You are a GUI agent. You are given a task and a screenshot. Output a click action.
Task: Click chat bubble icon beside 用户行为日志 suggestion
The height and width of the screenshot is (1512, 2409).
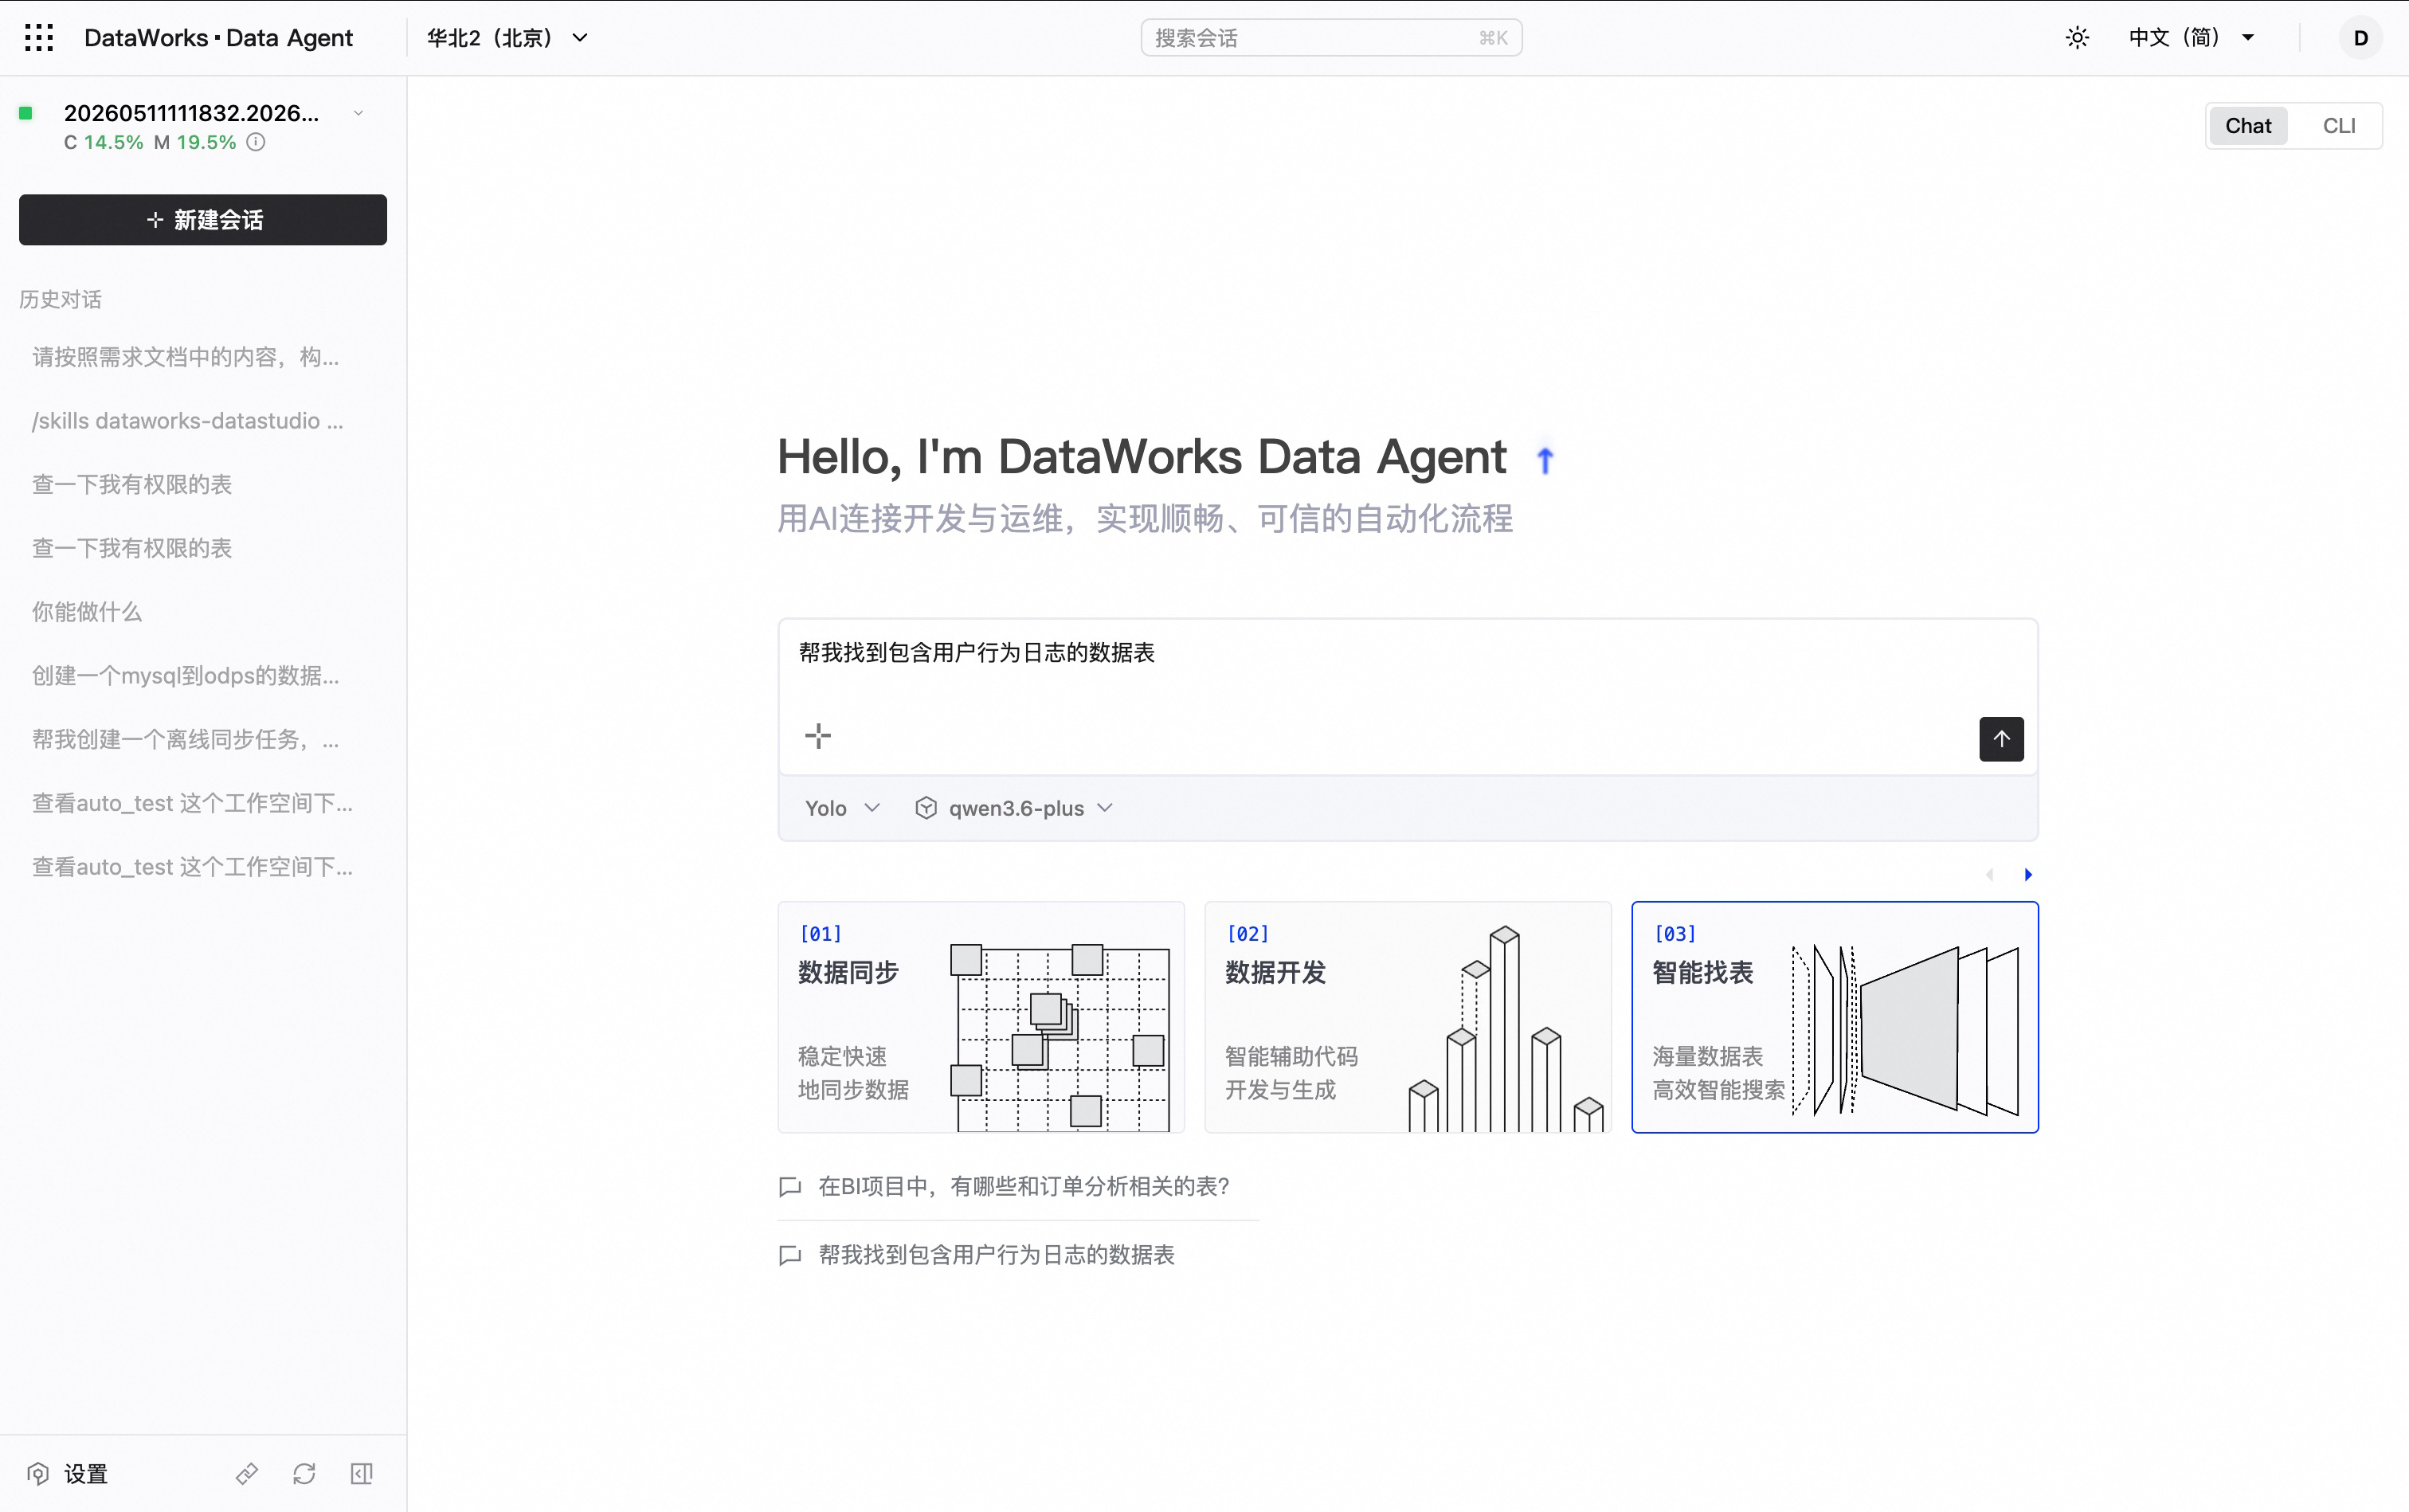coord(790,1256)
